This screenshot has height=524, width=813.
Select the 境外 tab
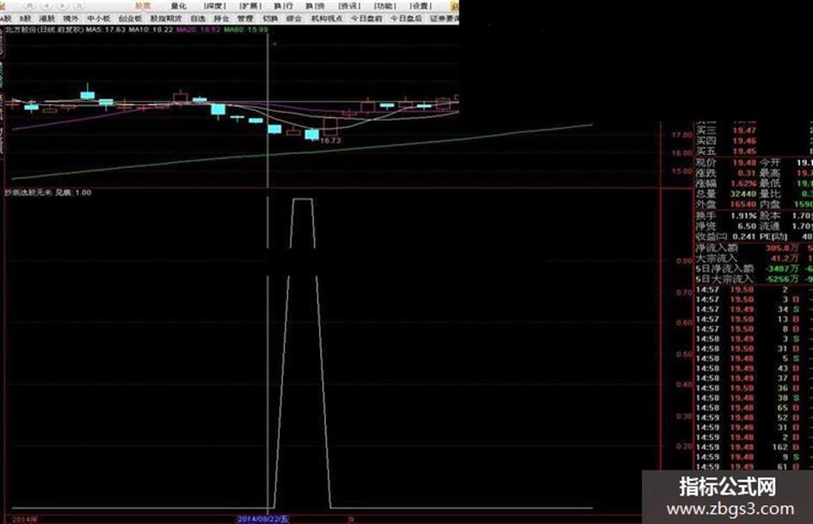(71, 18)
